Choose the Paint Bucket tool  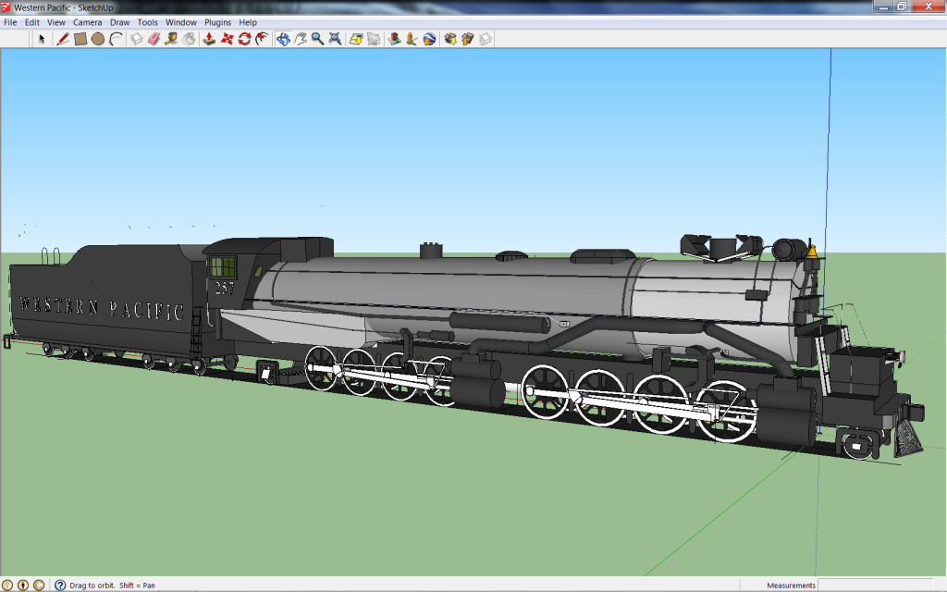(189, 39)
